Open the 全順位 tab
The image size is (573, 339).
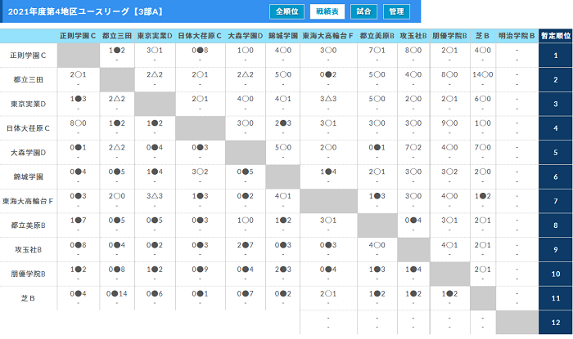pos(286,11)
